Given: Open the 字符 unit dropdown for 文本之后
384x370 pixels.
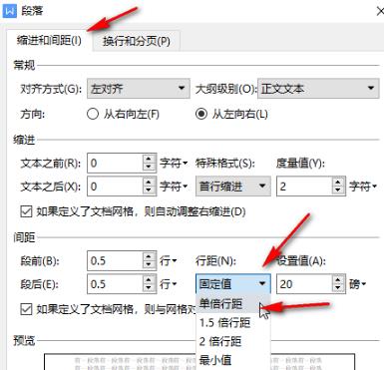Looking at the screenshot, I should tap(174, 186).
